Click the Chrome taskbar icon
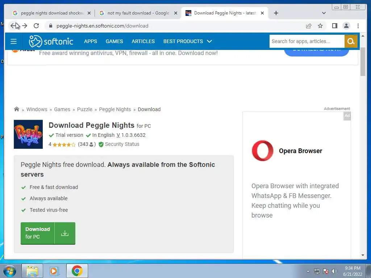This screenshot has height=278, width=371. tap(77, 271)
